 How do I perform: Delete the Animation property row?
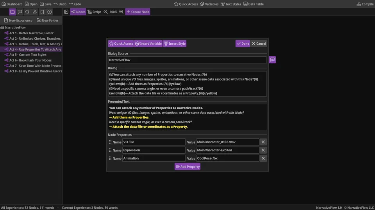click(x=263, y=158)
